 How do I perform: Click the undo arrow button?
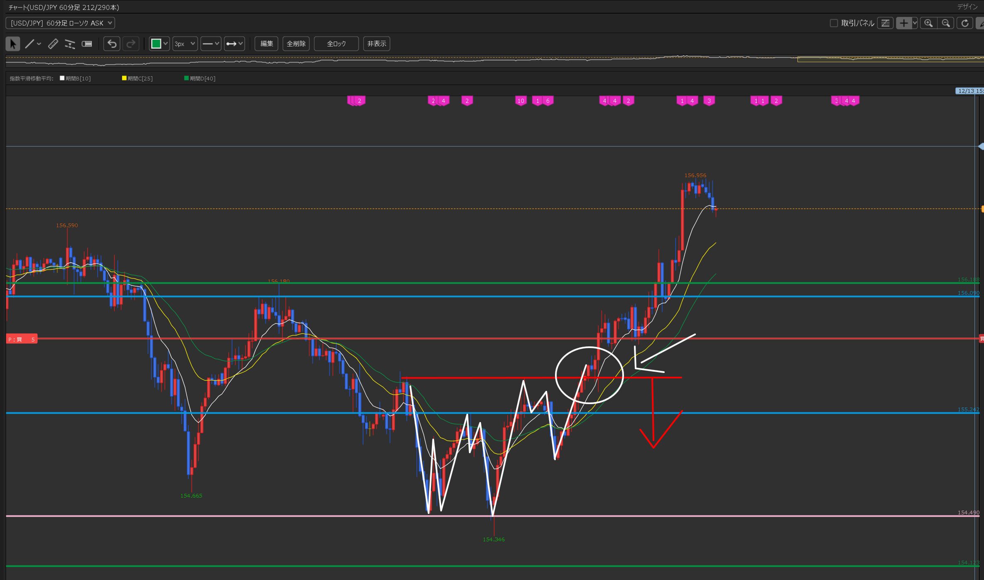[112, 44]
